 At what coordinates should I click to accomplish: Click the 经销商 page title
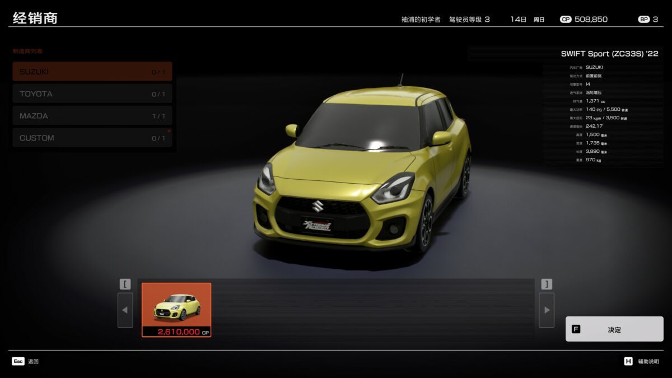(35, 18)
